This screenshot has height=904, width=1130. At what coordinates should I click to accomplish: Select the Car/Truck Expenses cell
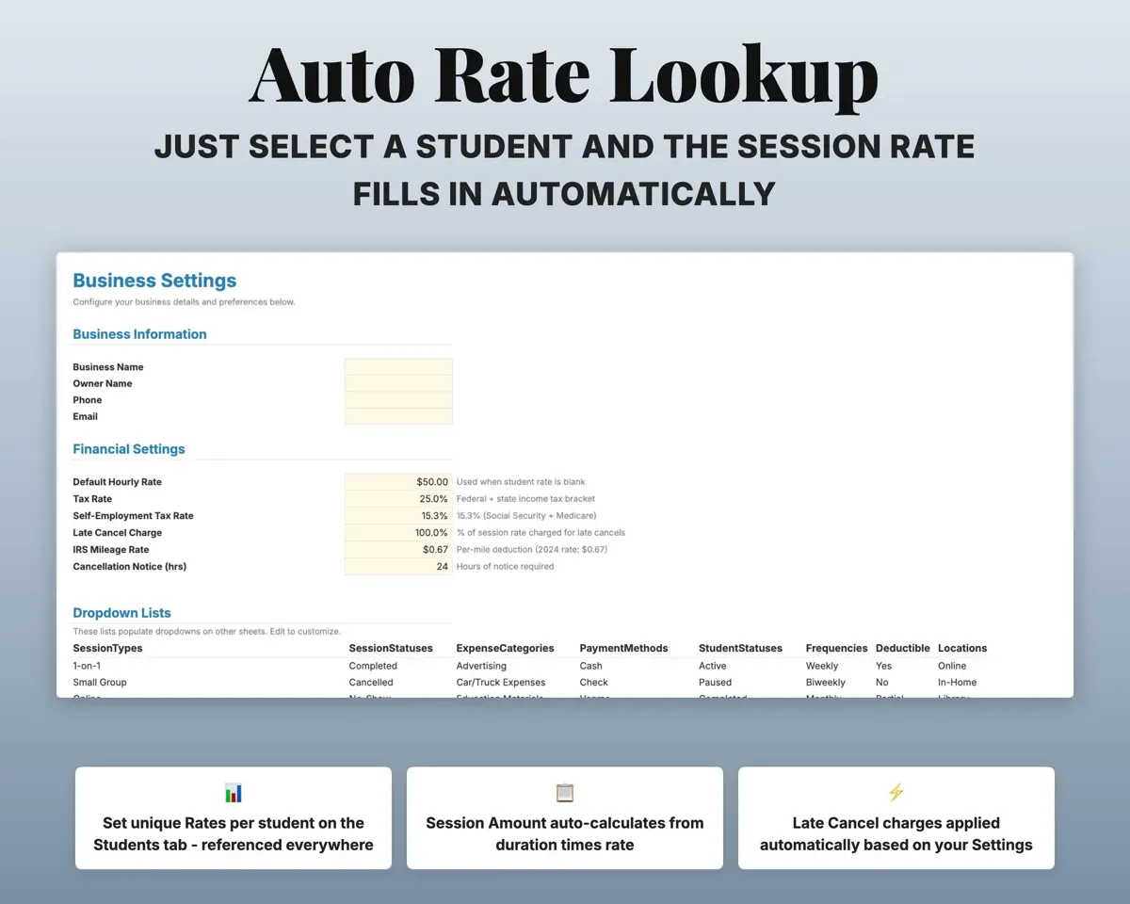pos(501,682)
